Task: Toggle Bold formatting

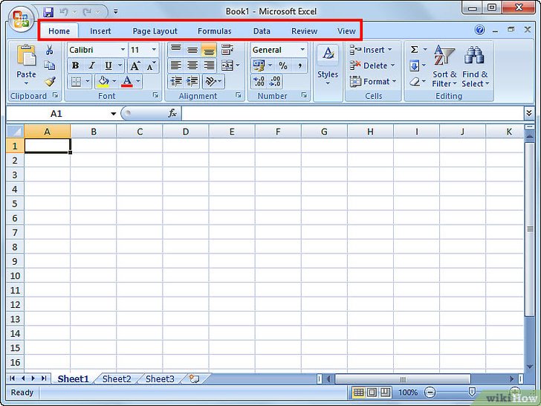Action: point(75,65)
